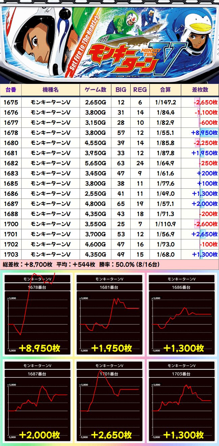This screenshot has width=219, height=446.
Task: Sort by the 台番 column header
Action: coord(11,90)
